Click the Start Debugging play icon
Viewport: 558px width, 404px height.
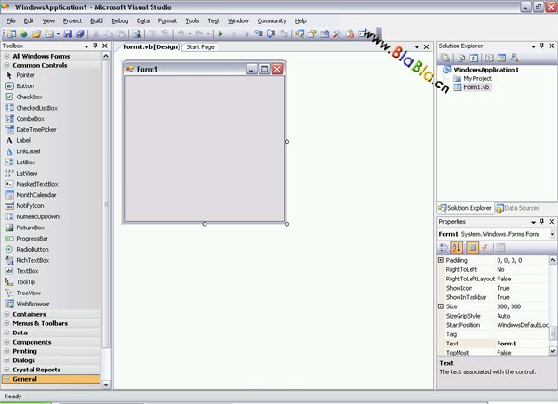[x=220, y=33]
